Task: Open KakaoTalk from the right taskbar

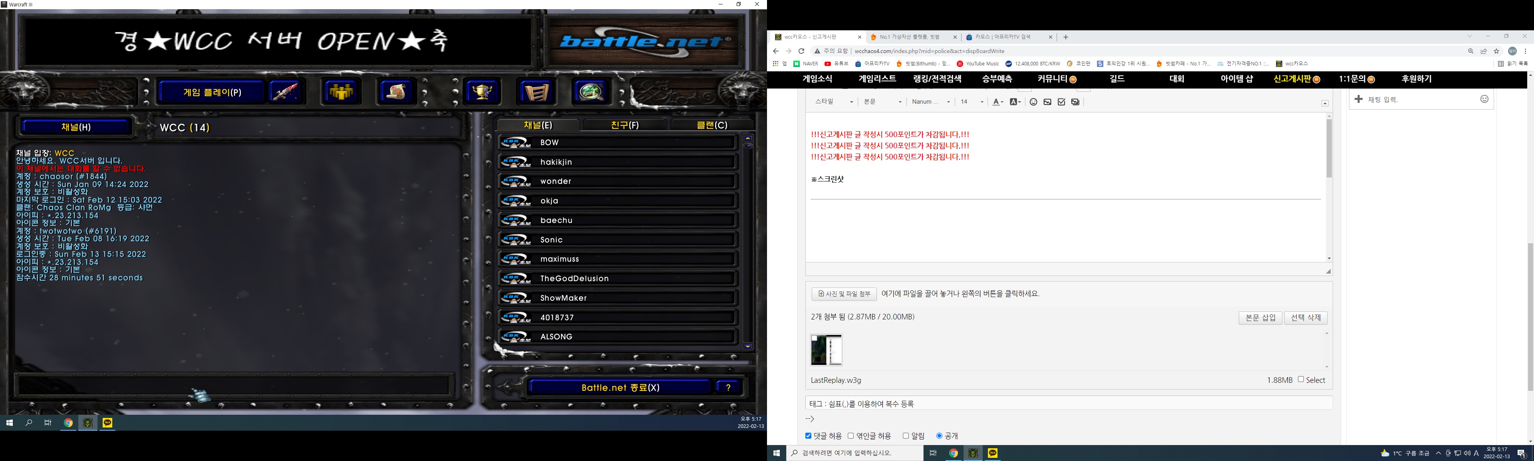Action: pos(993,453)
